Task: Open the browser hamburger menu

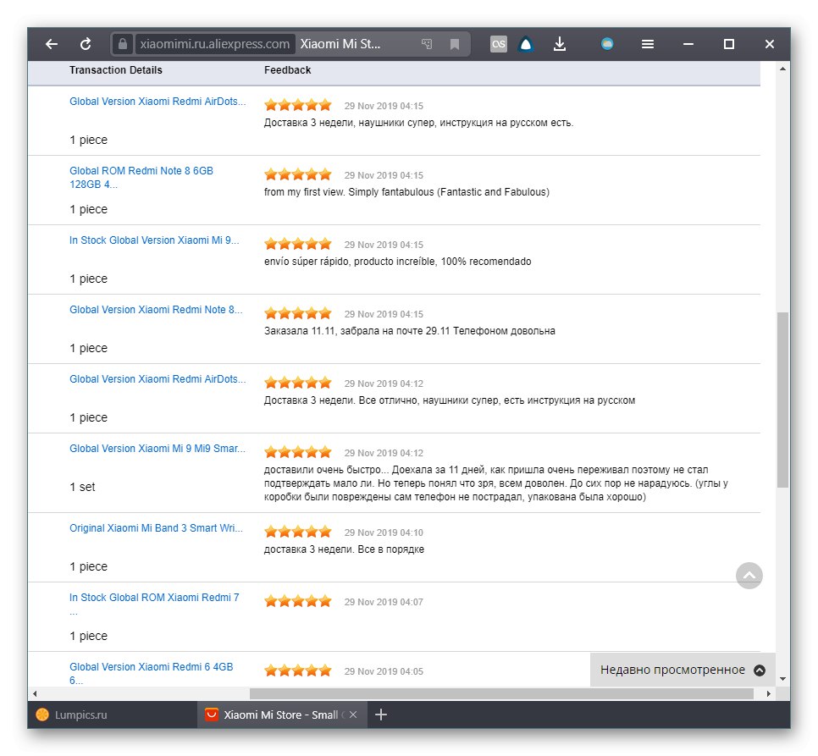Action: [648, 44]
